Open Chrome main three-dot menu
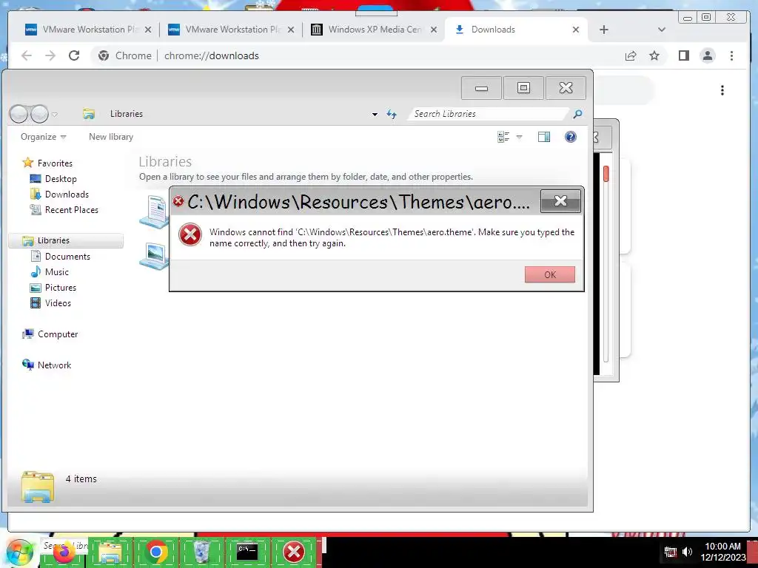 [731, 55]
